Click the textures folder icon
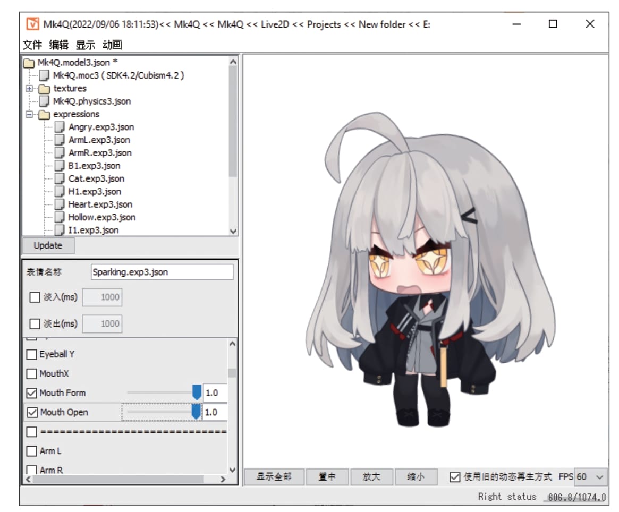This screenshot has width=619, height=512. (44, 88)
